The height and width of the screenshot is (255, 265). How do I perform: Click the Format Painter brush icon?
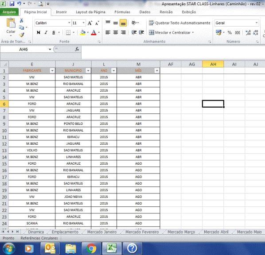[21, 35]
